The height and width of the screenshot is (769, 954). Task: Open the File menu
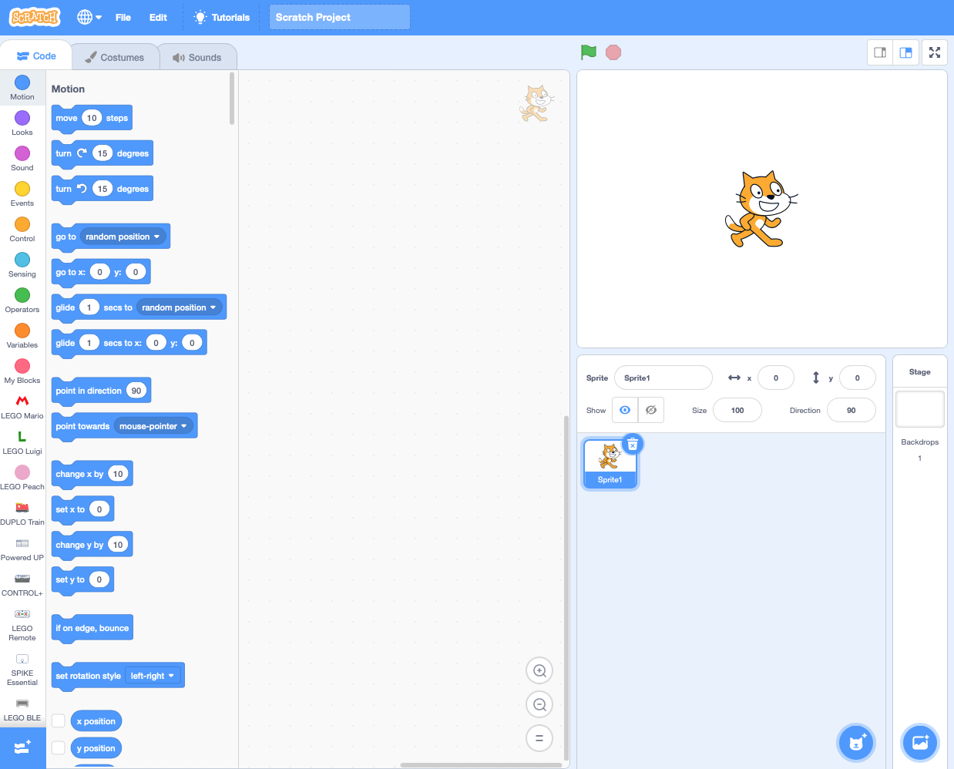[x=123, y=17]
